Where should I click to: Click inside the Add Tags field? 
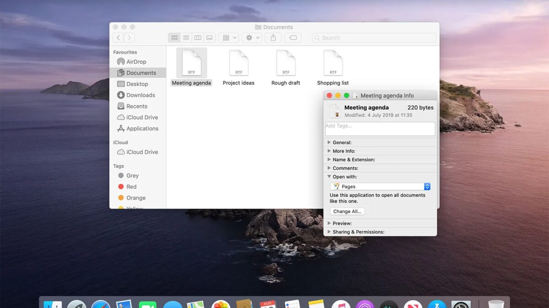[380, 129]
